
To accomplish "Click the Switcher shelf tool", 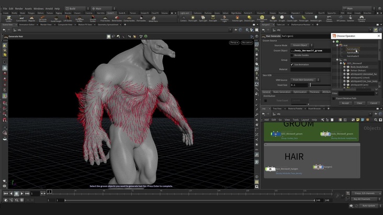I will pos(351,18).
